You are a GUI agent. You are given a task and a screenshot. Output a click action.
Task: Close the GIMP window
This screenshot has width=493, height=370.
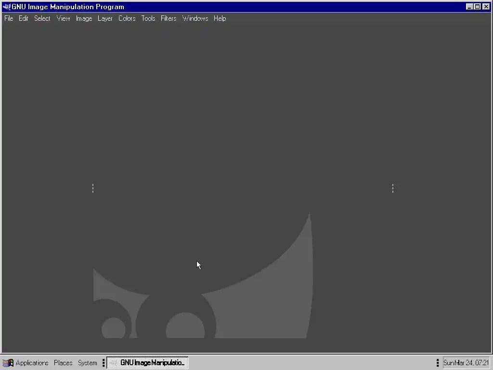[486, 7]
